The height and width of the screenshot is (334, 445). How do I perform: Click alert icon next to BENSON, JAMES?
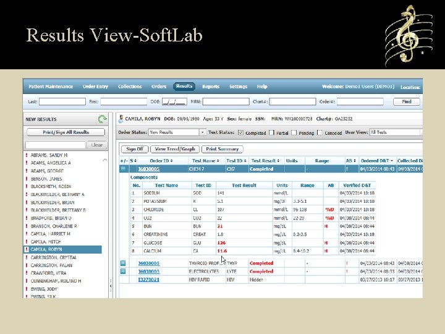tap(27, 179)
